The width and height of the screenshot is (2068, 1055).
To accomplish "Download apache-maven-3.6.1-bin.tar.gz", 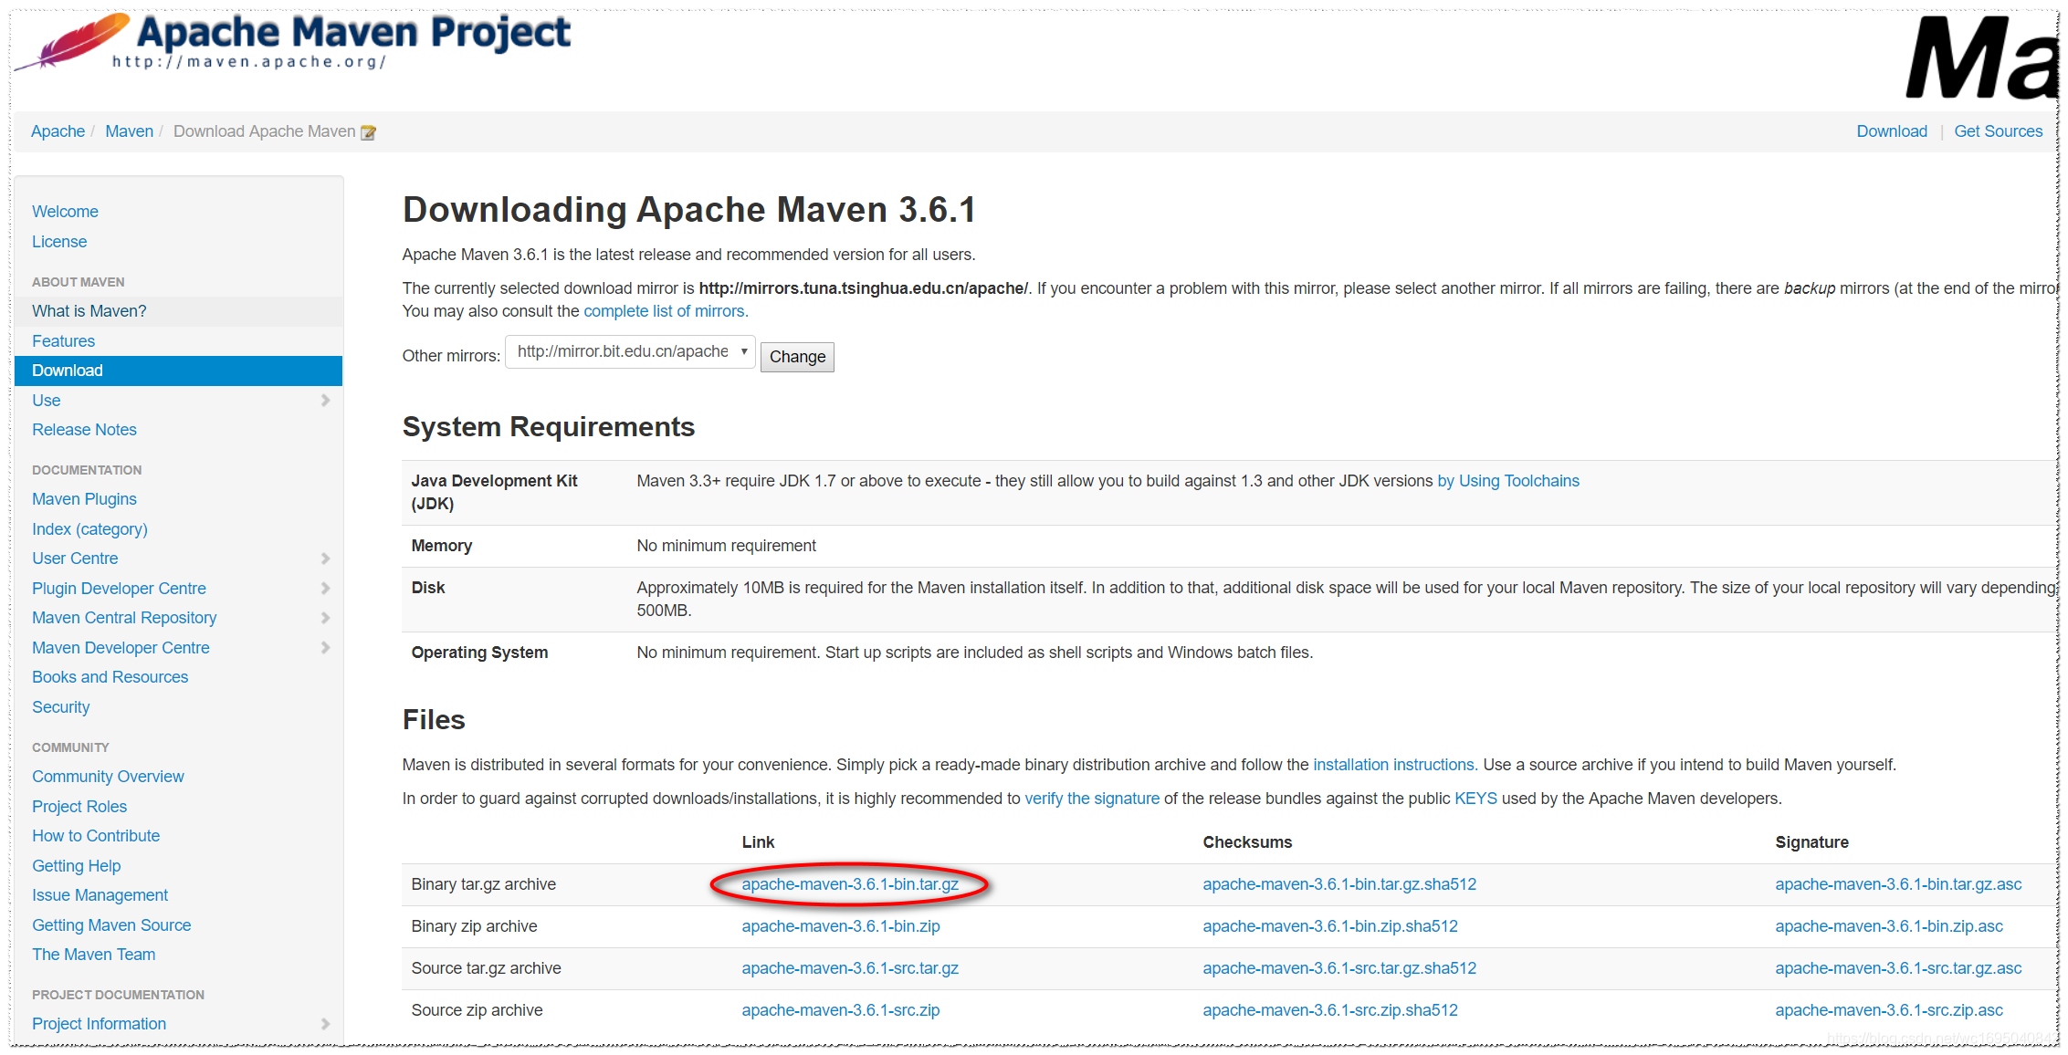I will (x=849, y=884).
